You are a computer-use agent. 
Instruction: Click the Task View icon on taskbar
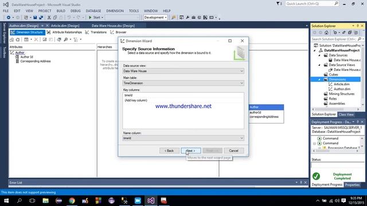point(32,201)
